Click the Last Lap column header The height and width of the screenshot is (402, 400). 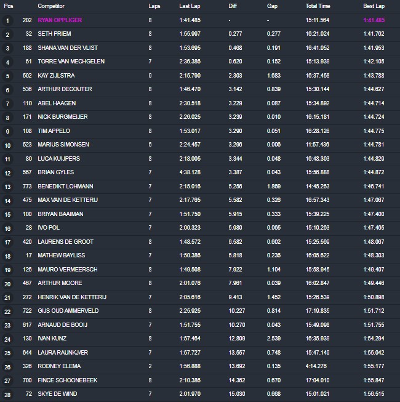[190, 6]
